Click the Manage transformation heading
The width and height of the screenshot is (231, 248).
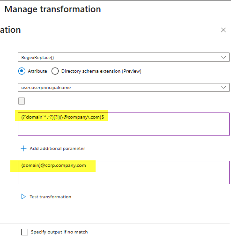52,9
